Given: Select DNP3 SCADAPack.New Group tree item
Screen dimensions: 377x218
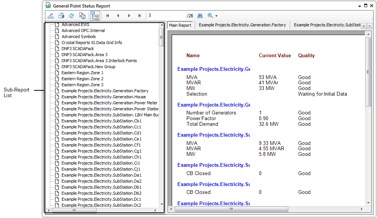Looking at the screenshot, I should click(x=88, y=67).
